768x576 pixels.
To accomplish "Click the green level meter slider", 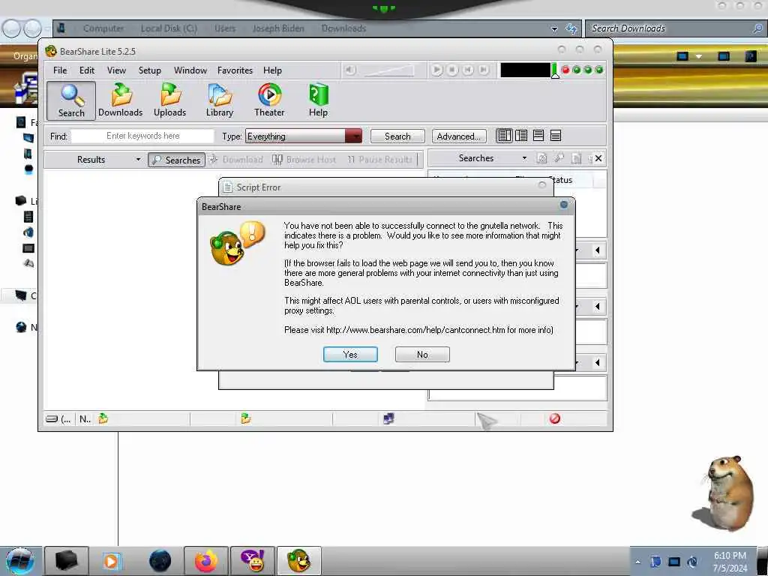I will coord(555,70).
